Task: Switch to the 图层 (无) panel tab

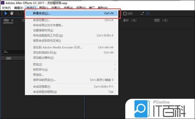Action: (161, 20)
